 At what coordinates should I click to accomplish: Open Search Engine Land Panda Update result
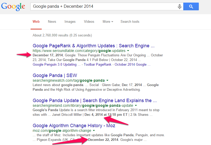(x=95, y=101)
